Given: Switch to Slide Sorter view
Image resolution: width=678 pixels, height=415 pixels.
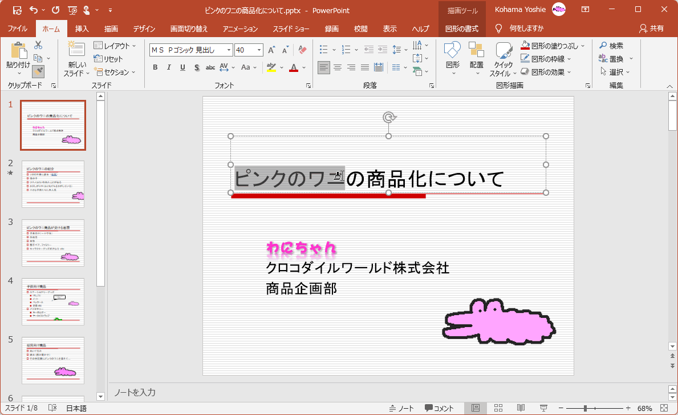Looking at the screenshot, I should point(498,408).
